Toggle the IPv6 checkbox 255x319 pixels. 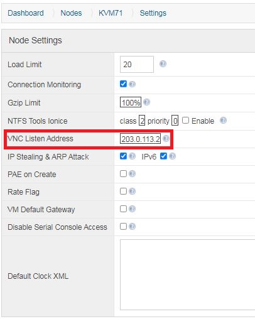163,156
